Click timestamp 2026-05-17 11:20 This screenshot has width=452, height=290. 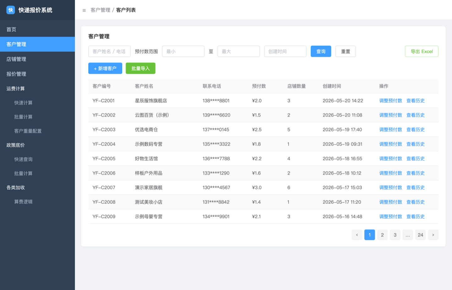click(x=342, y=202)
